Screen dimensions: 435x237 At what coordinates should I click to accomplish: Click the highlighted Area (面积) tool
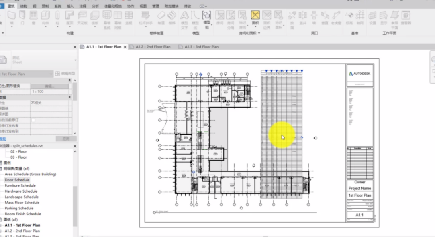point(255,18)
